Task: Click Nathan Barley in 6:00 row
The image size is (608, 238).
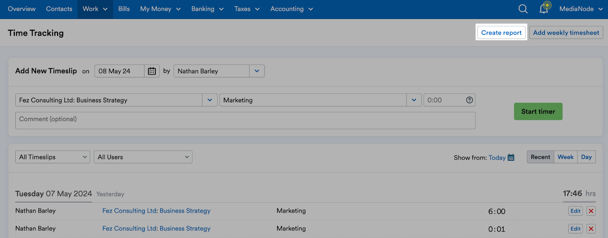Action: click(x=35, y=211)
